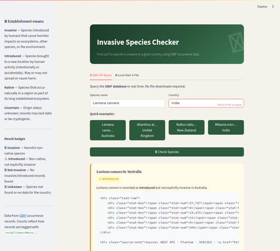280x251 pixels.
Task: Open the three-dot main menu
Action: [273, 7]
